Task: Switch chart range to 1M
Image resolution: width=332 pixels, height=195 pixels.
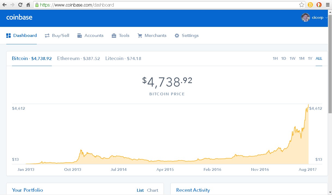Action: [x=301, y=58]
